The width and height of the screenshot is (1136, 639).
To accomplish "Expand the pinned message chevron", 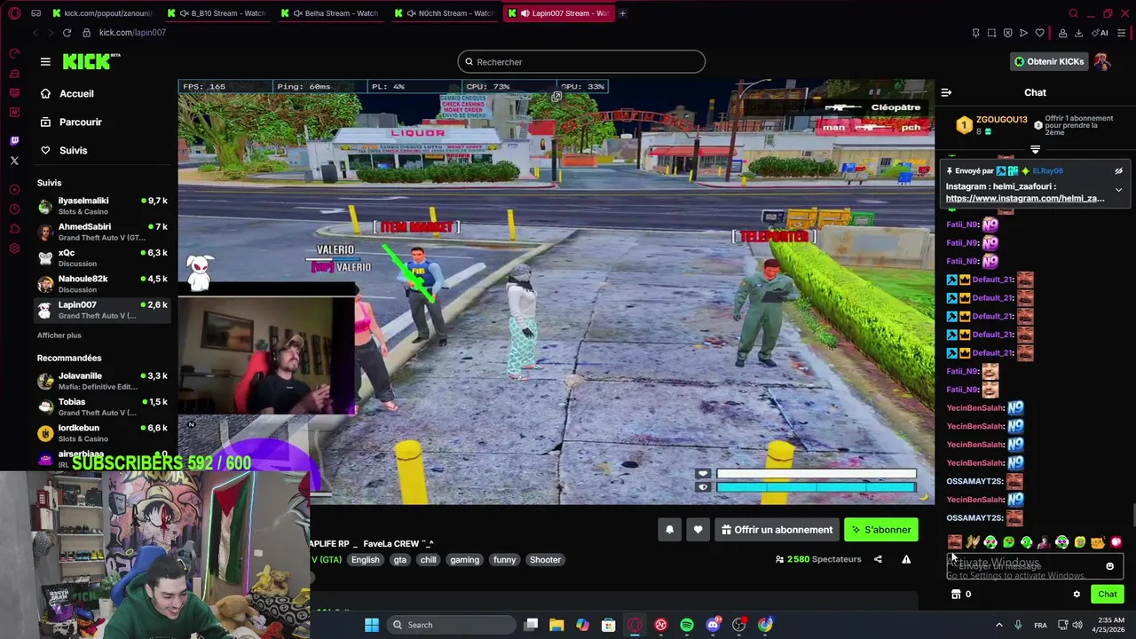I will click(1118, 190).
